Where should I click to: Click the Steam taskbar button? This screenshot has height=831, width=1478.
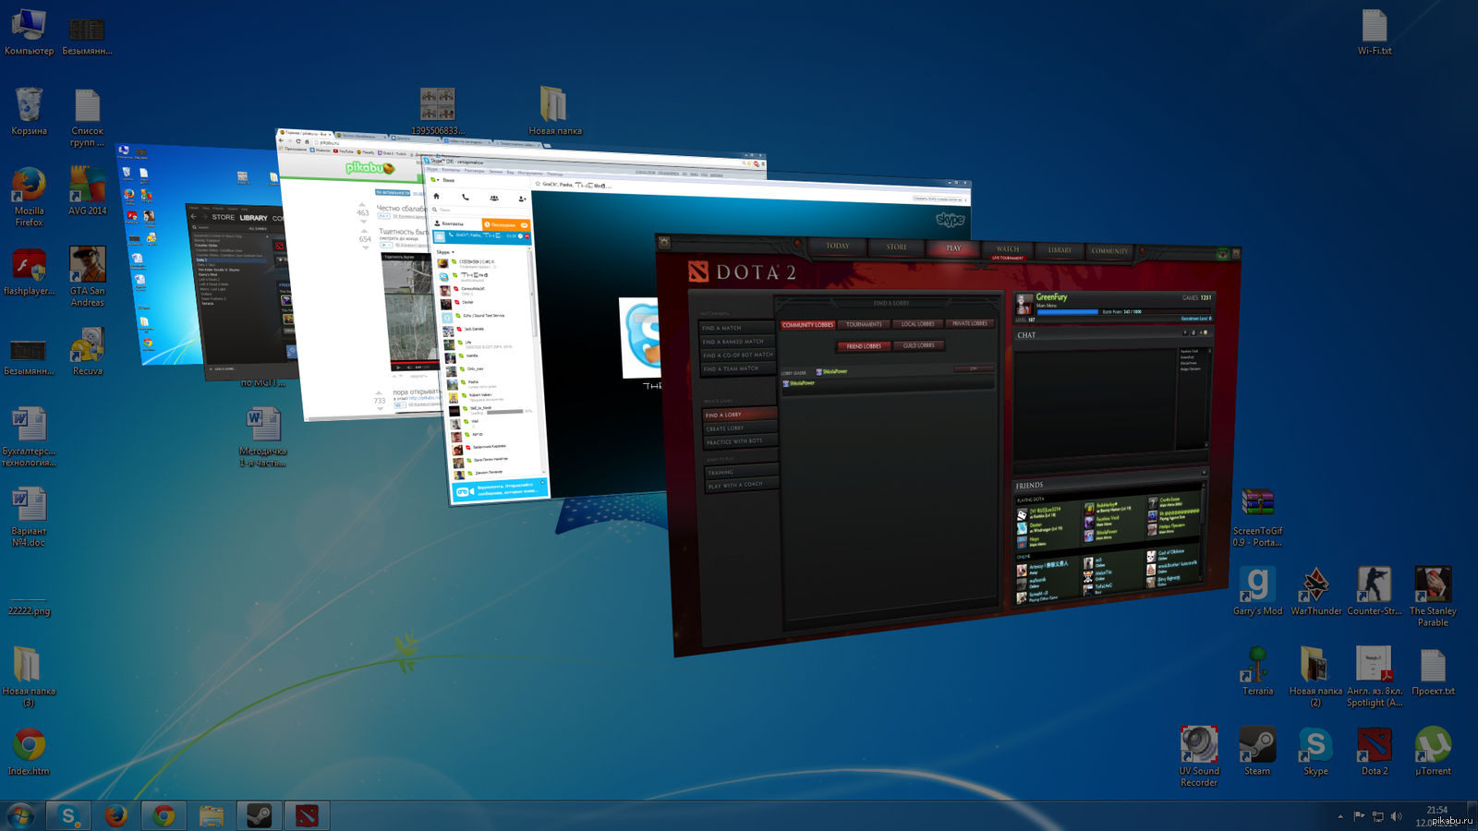click(x=260, y=816)
